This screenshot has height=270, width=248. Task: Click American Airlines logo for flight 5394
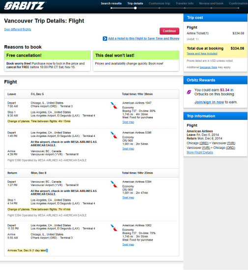pyautogui.click(x=114, y=184)
